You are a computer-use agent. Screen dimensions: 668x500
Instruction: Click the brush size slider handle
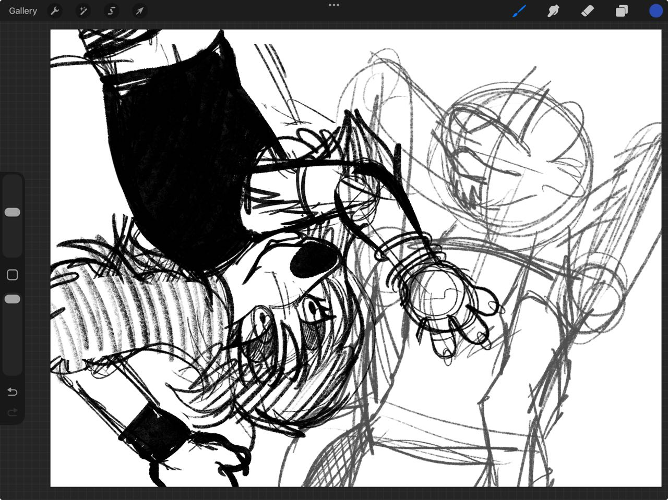coord(13,212)
